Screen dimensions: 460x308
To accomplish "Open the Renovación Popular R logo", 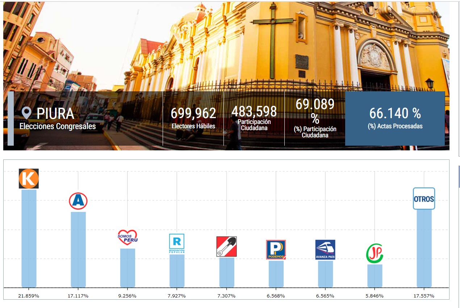I will pos(177,244).
